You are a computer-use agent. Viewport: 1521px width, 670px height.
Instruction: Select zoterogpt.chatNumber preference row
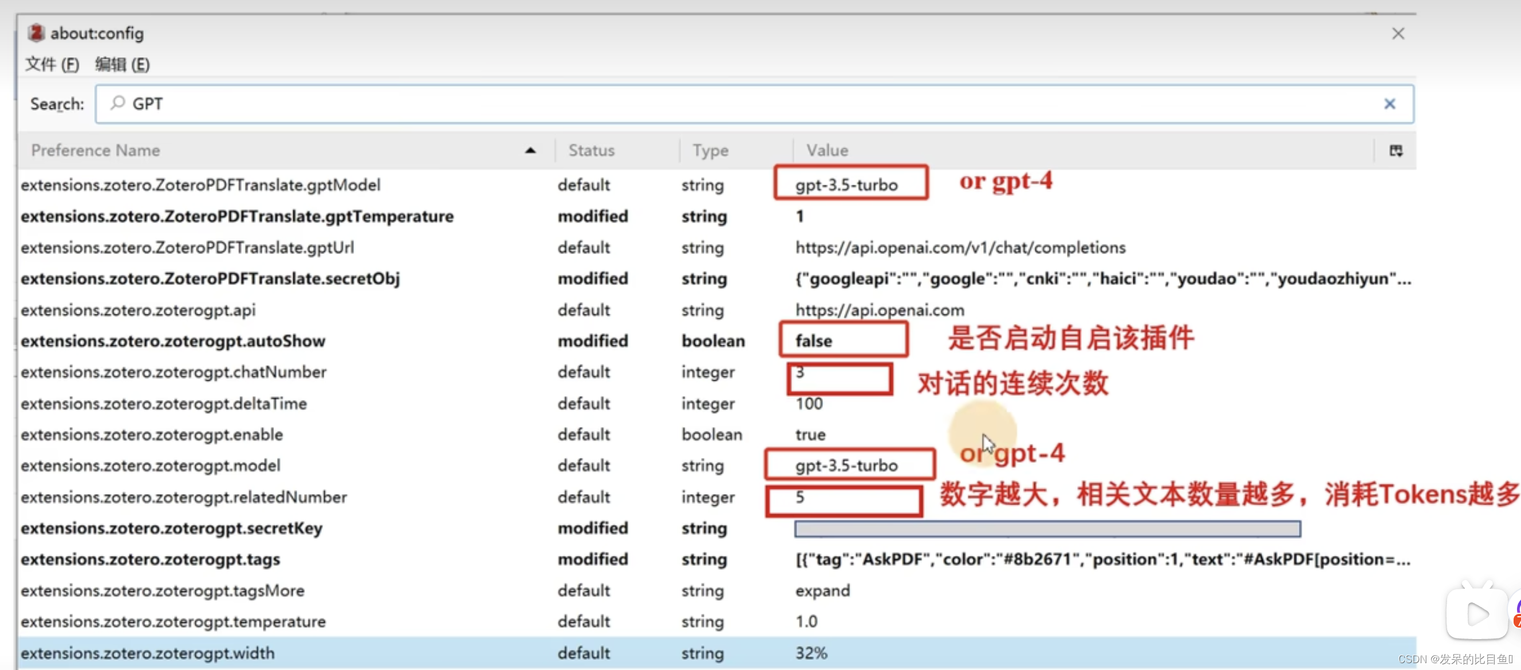[717, 372]
